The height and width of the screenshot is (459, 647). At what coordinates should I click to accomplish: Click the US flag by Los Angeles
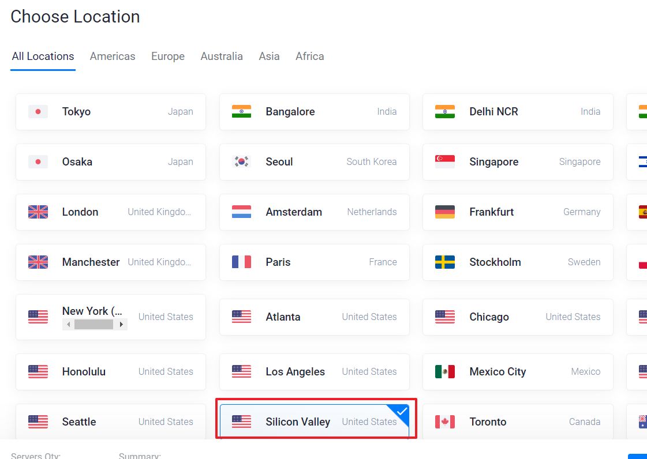[241, 372]
